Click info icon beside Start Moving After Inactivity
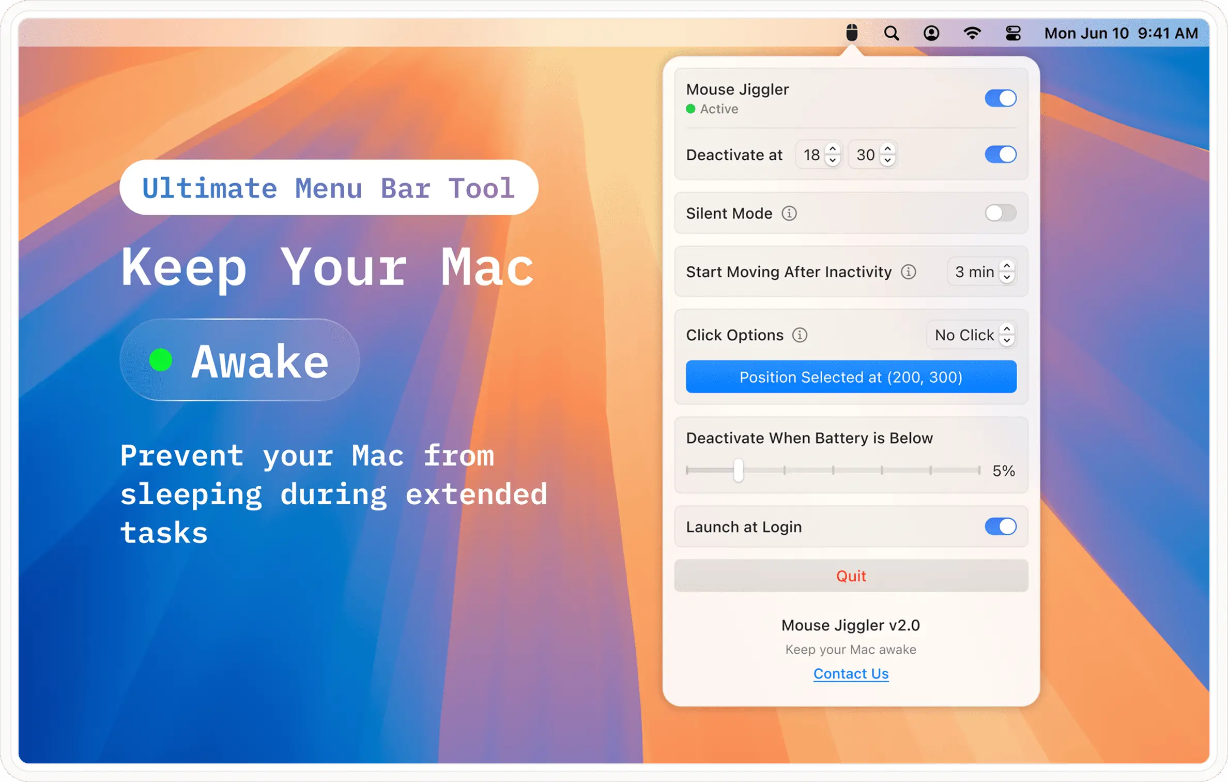The width and height of the screenshot is (1228, 782). tap(909, 272)
